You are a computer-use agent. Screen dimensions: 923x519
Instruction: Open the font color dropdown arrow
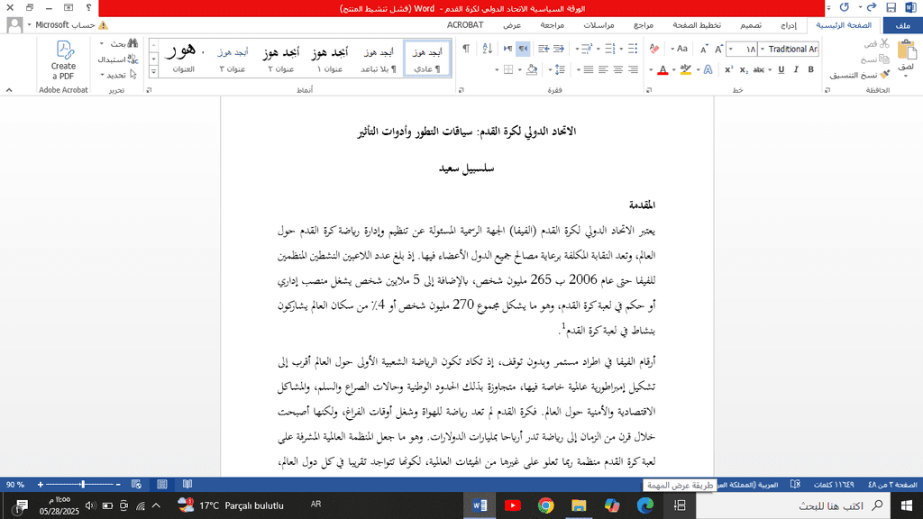(x=651, y=70)
